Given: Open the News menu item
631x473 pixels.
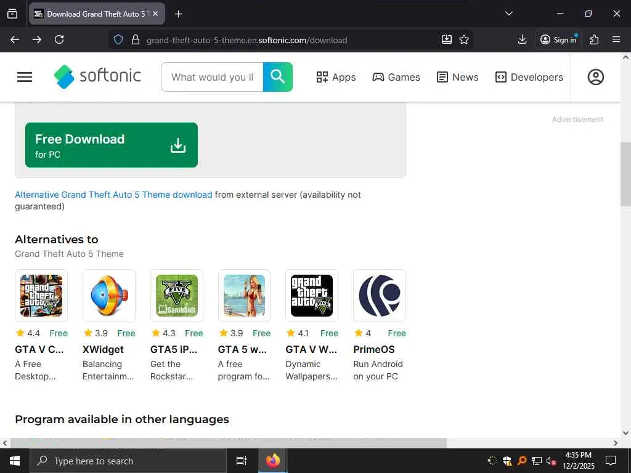Looking at the screenshot, I should [x=458, y=77].
